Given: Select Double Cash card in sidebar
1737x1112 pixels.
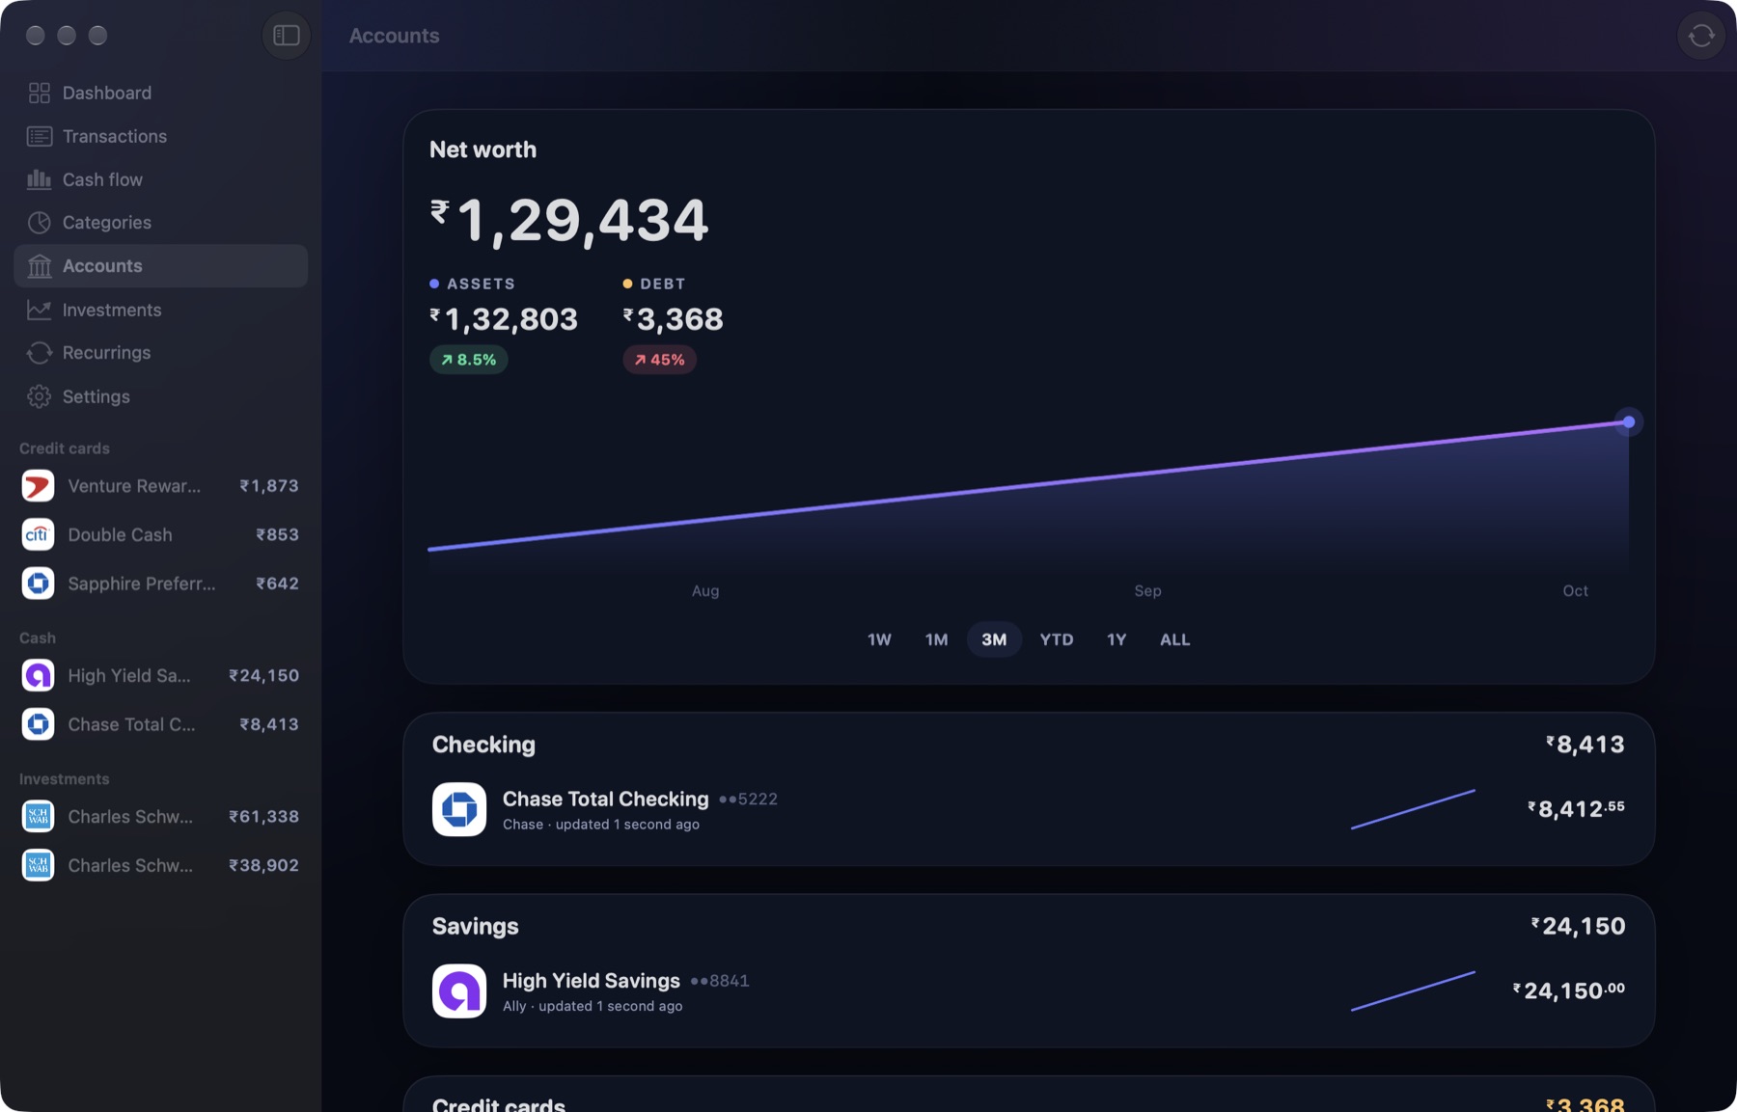Looking at the screenshot, I should pos(161,534).
